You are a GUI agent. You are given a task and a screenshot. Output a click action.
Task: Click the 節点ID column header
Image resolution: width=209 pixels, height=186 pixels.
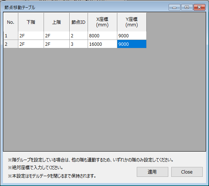pos(78,22)
